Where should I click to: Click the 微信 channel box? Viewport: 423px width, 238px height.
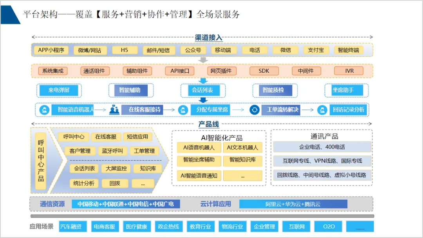286,50
